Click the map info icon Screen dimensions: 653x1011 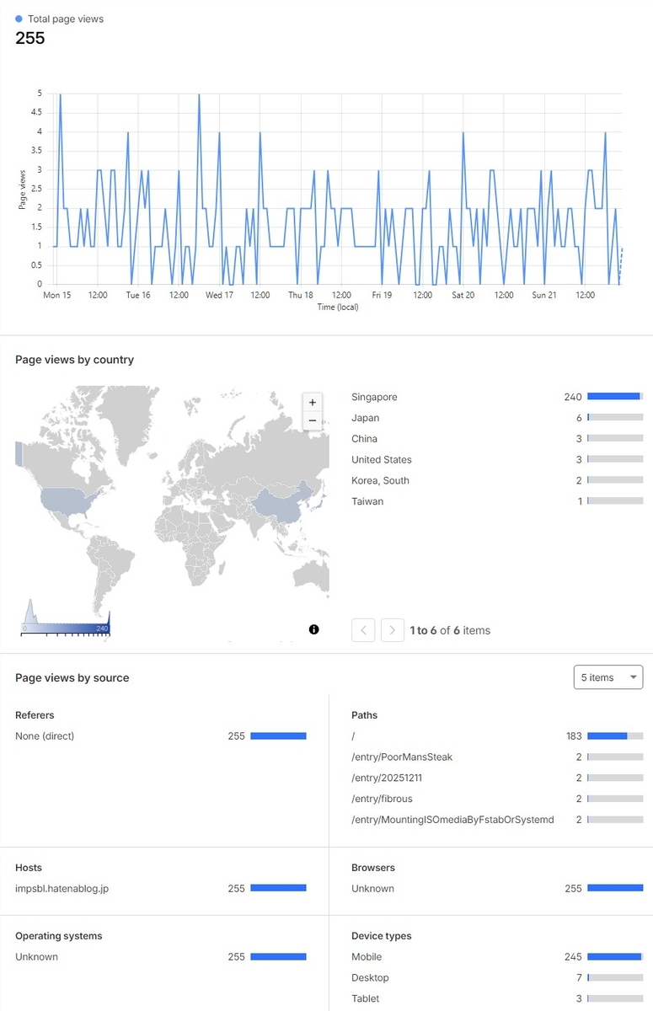click(314, 629)
